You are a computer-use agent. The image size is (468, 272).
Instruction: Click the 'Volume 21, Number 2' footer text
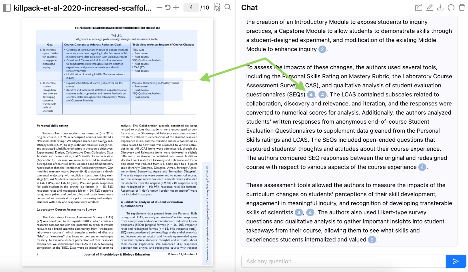pos(182,254)
